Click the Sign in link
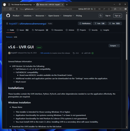The width and height of the screenshot is (130, 131). tap(108, 16)
